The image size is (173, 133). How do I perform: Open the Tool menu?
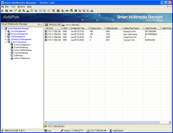13,7
